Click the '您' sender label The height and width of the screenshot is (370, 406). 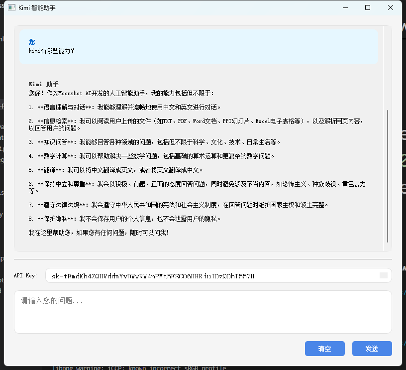tap(32, 42)
